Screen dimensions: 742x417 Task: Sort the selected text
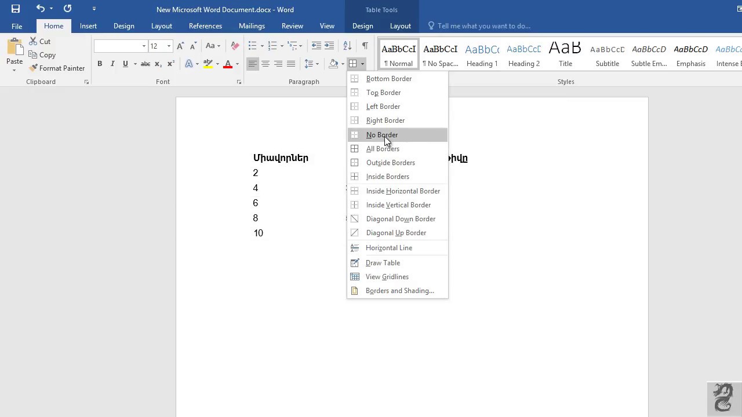(347, 46)
